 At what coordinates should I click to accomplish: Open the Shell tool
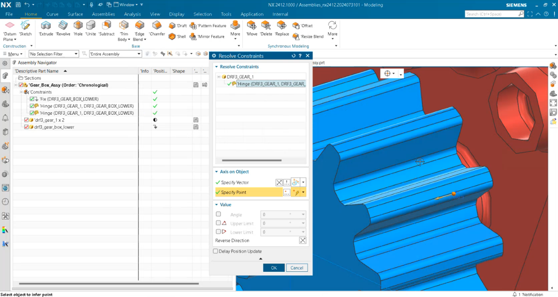pyautogui.click(x=177, y=36)
